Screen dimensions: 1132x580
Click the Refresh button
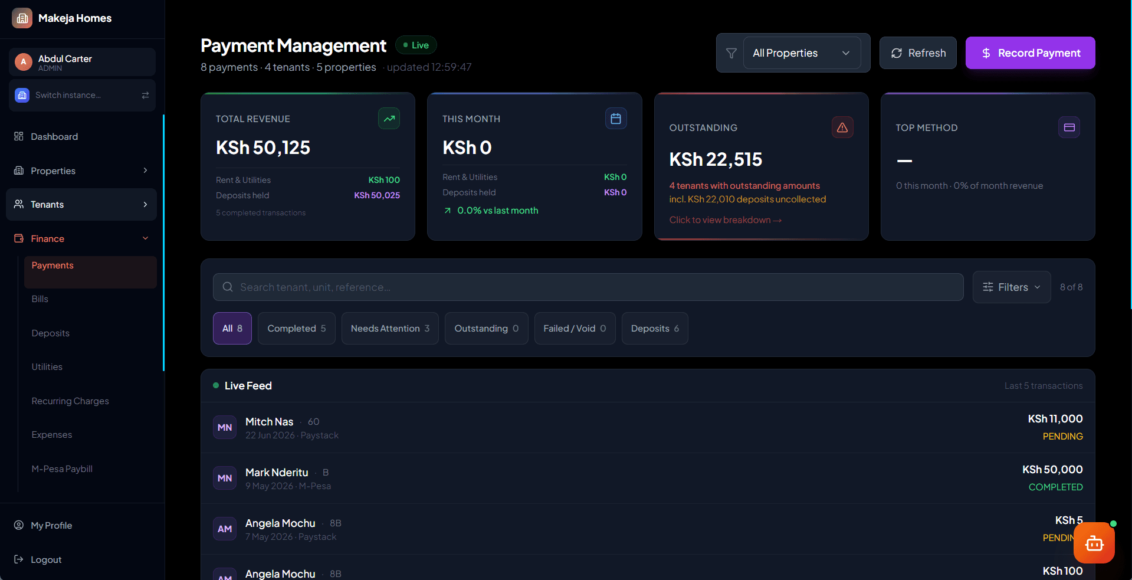[x=918, y=53]
